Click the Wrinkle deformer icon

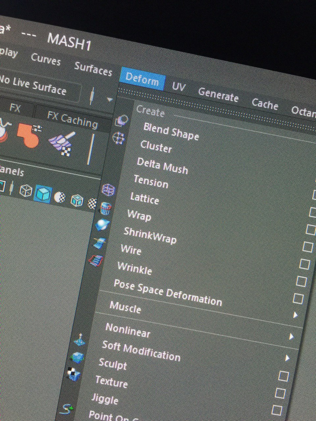96,260
